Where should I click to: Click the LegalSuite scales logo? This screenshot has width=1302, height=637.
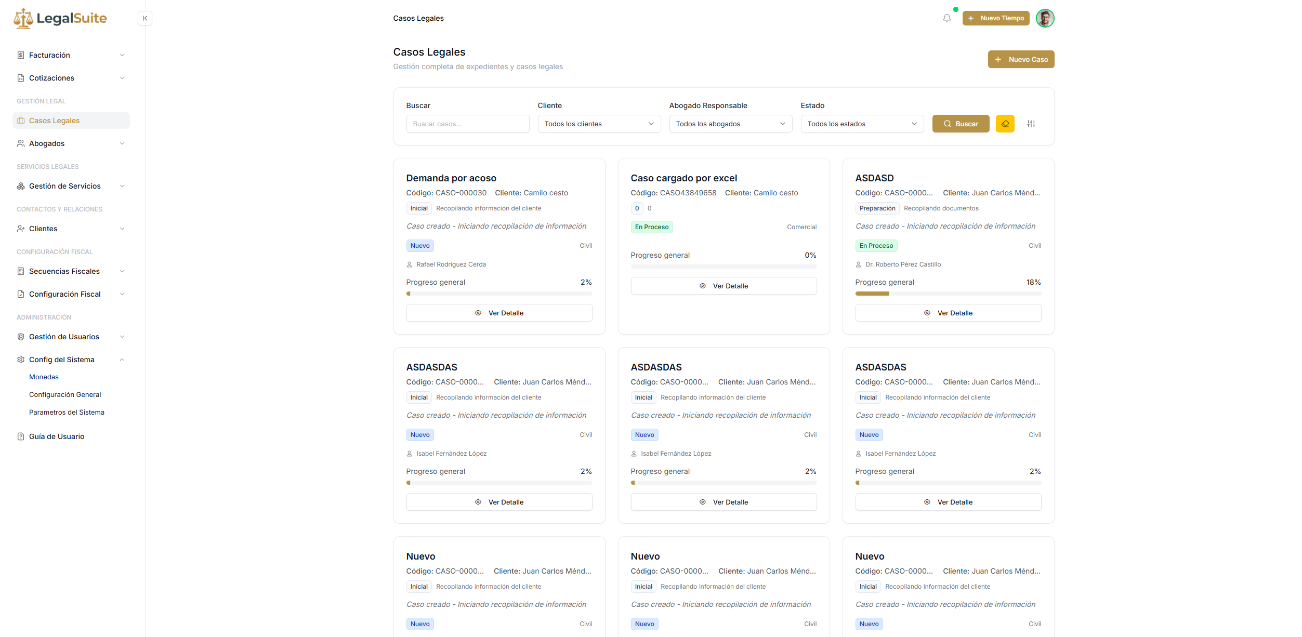coord(23,18)
